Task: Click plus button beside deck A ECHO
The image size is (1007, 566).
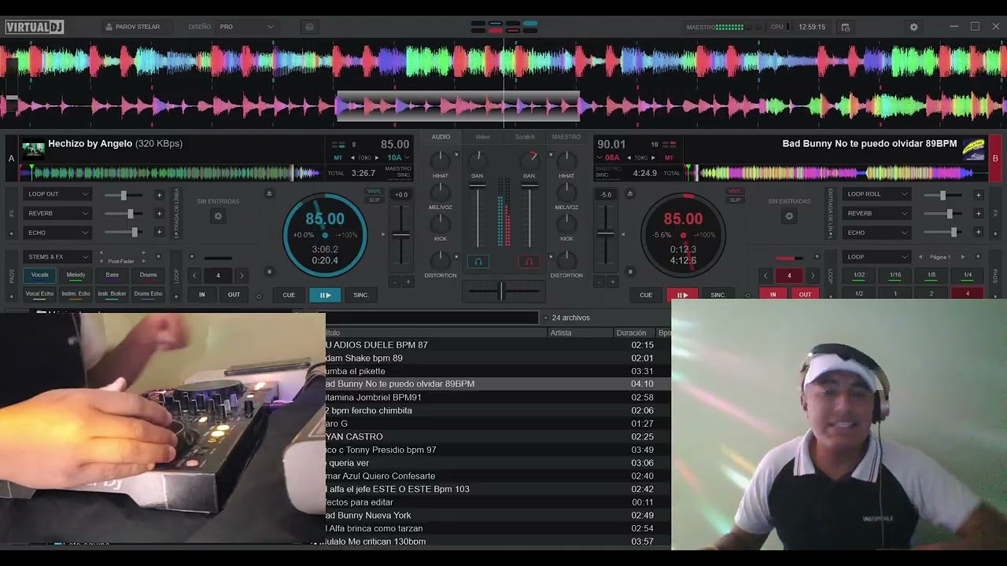Action: point(159,233)
